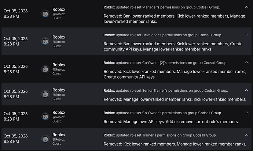
Task: Open Roblox avatar in Senior Trainer row
Action: [45, 94]
